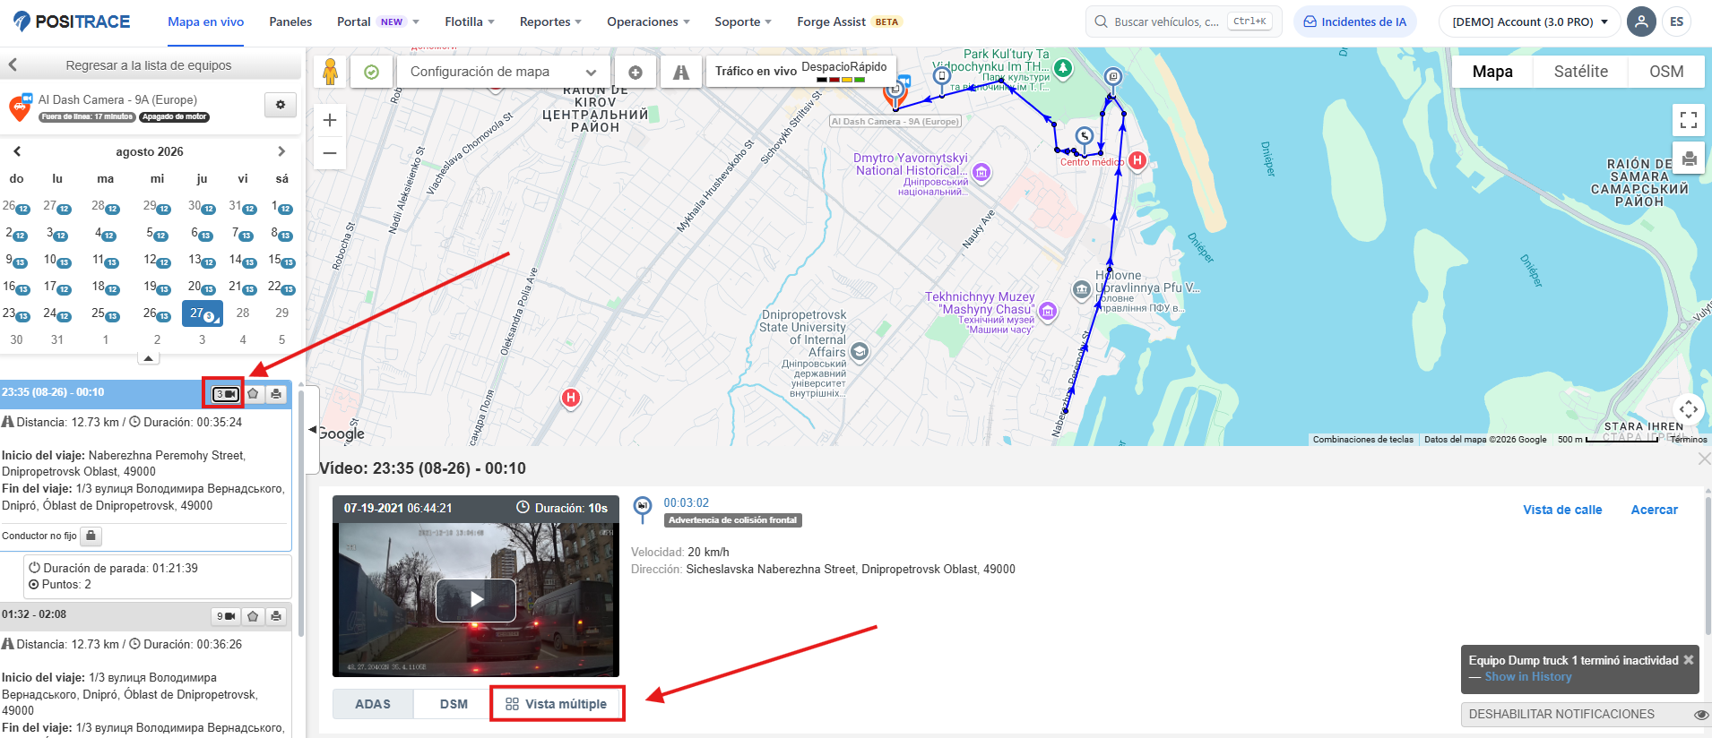Click the road icon map toolbar button
This screenshot has height=738, width=1712.
pyautogui.click(x=681, y=72)
